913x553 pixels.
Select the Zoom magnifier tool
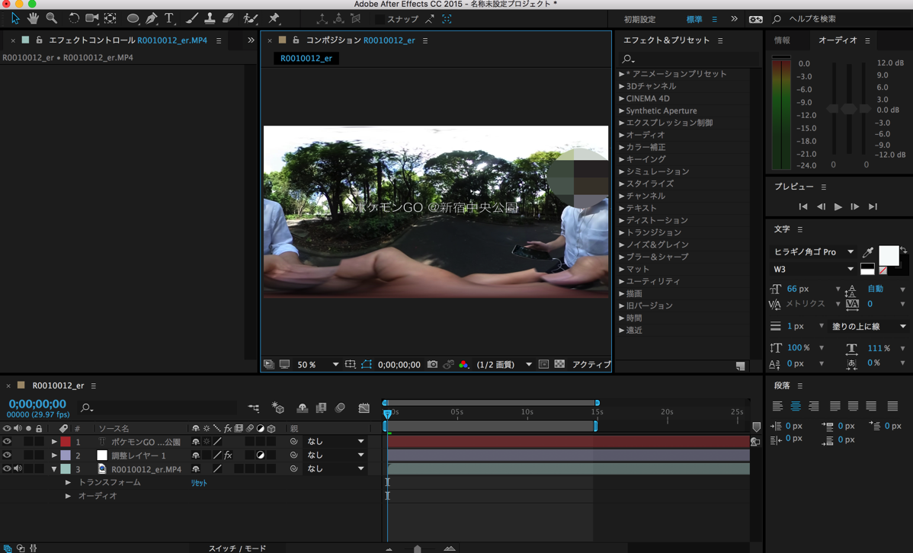point(51,18)
